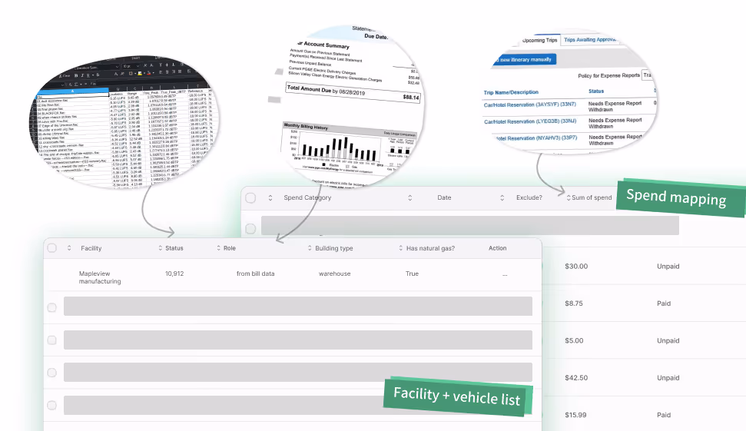Select the $8.75 spend amount
The height and width of the screenshot is (431, 746).
[x=574, y=303]
